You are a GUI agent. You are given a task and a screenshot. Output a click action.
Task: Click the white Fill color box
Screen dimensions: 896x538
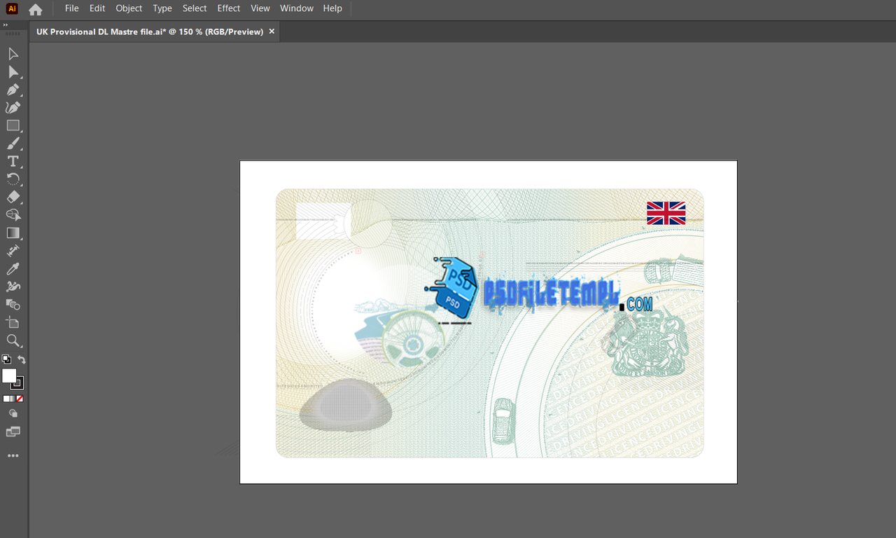[8, 375]
